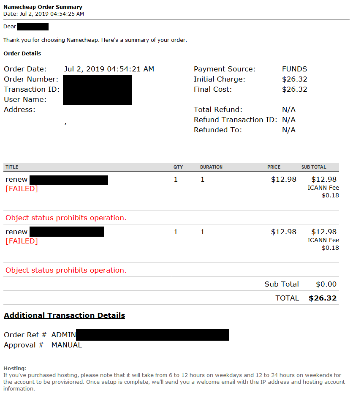Click the first 'Object status prohibits operation' message

click(66, 218)
